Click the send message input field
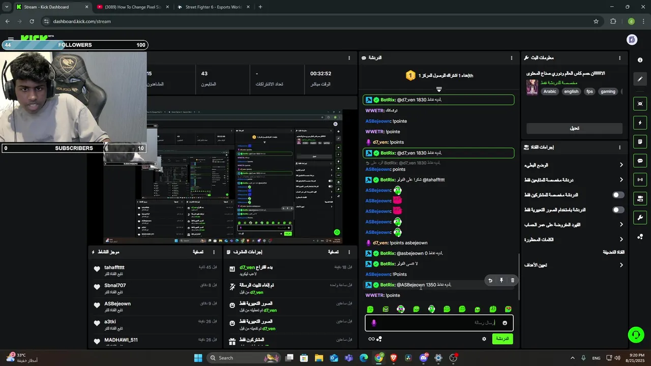The image size is (651, 366). tap(439, 323)
